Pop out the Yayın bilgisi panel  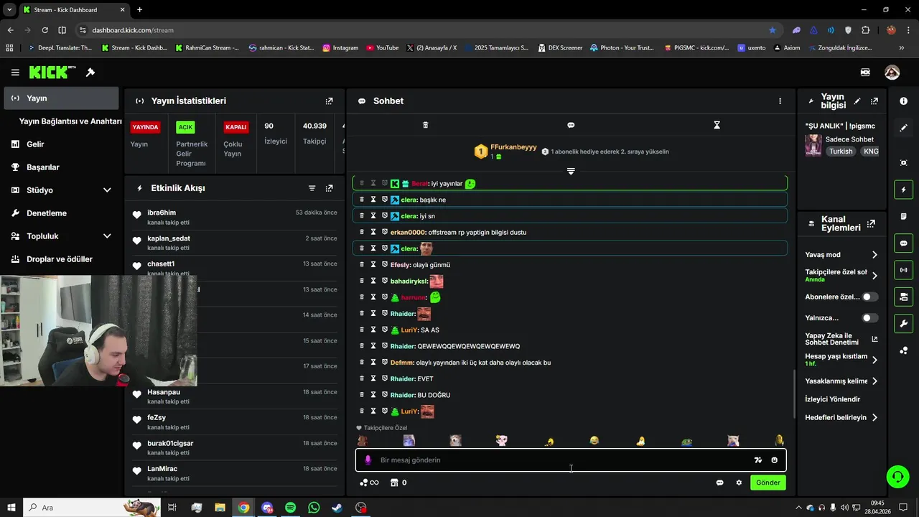coord(874,101)
